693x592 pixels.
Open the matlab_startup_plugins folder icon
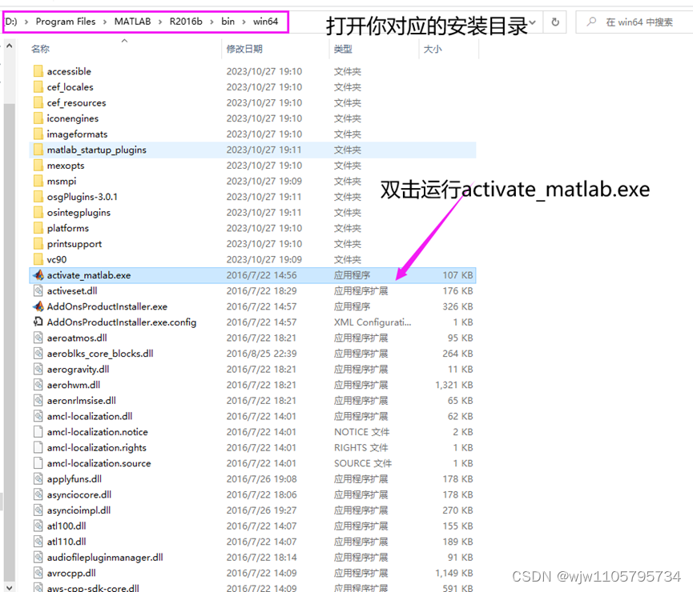click(38, 150)
